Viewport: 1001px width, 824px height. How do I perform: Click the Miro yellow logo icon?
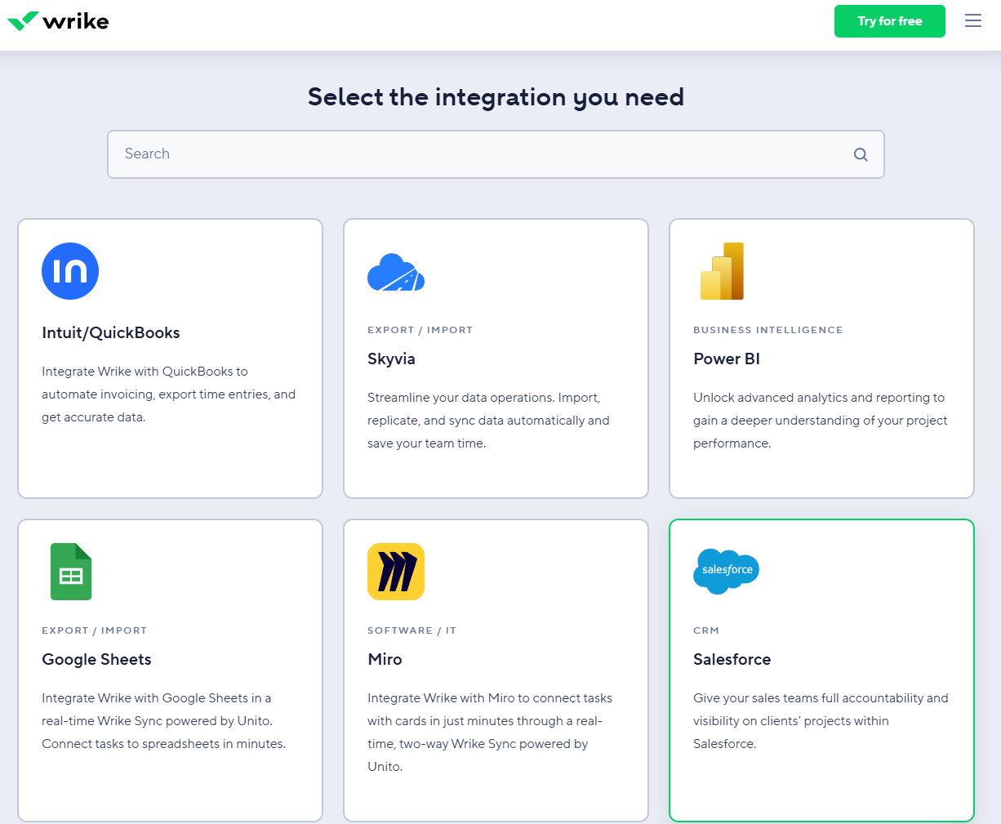[x=396, y=572]
